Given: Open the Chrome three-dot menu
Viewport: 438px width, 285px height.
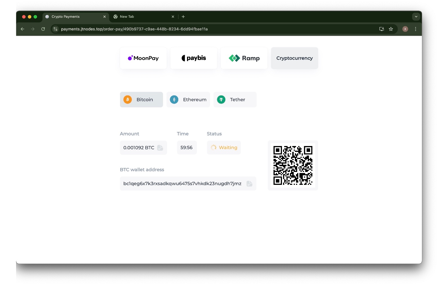Looking at the screenshot, I should [415, 29].
